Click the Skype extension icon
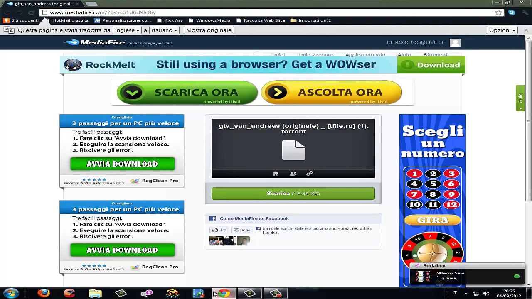This screenshot has width=532, height=299. pyautogui.click(x=512, y=12)
